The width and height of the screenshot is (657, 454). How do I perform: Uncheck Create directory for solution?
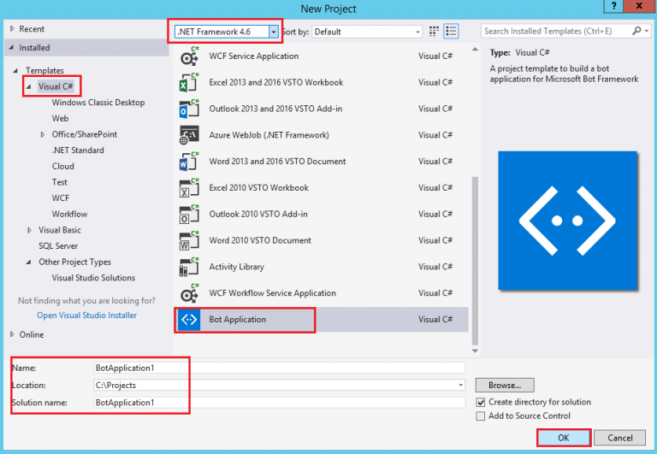pyautogui.click(x=481, y=402)
